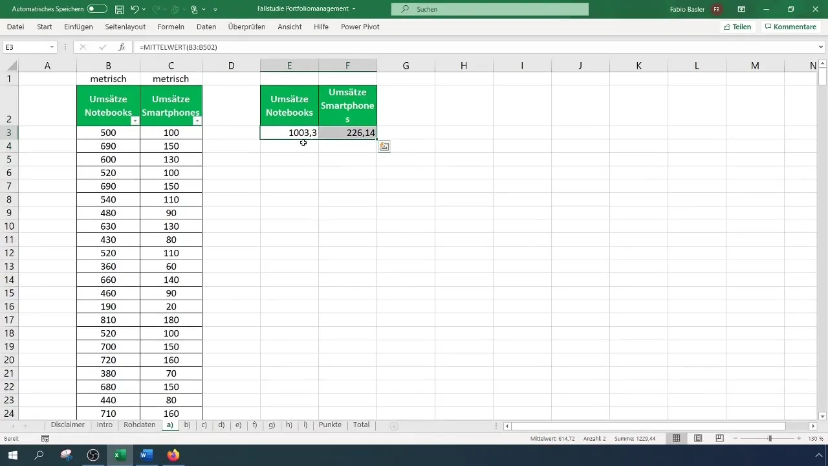
Task: Click the Quick Analysis icon below F3
Action: 384,147
